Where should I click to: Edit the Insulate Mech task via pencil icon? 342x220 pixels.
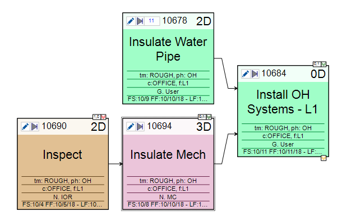coord(131,127)
